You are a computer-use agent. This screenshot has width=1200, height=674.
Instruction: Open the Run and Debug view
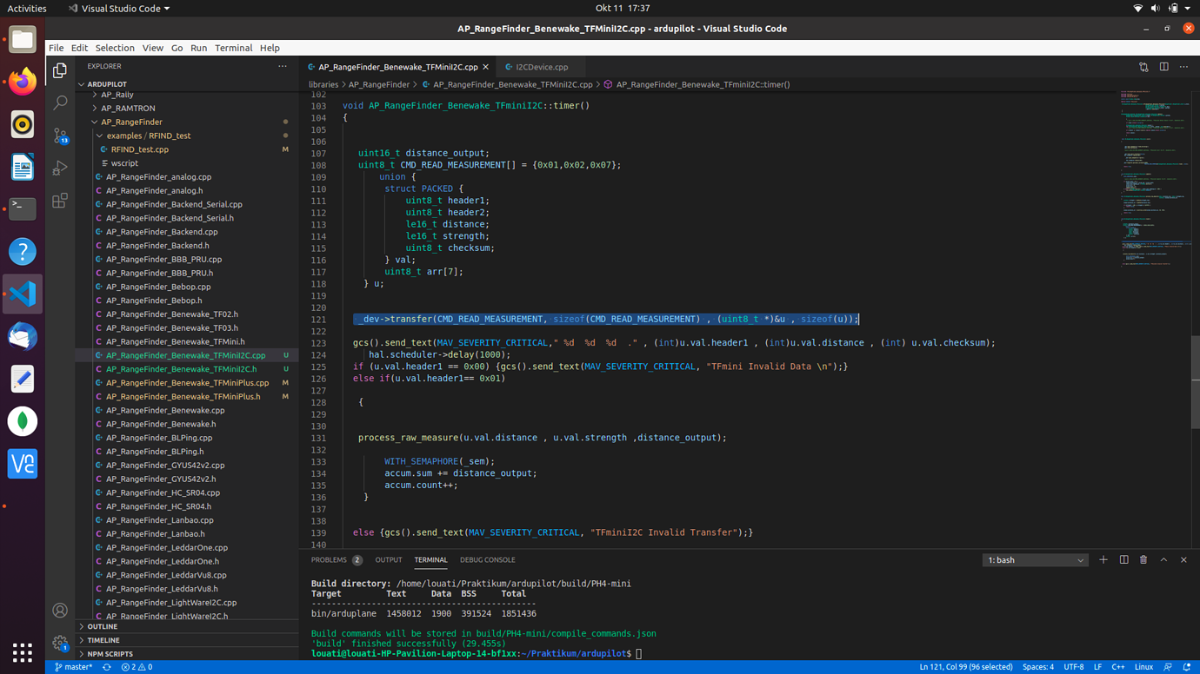[x=60, y=168]
